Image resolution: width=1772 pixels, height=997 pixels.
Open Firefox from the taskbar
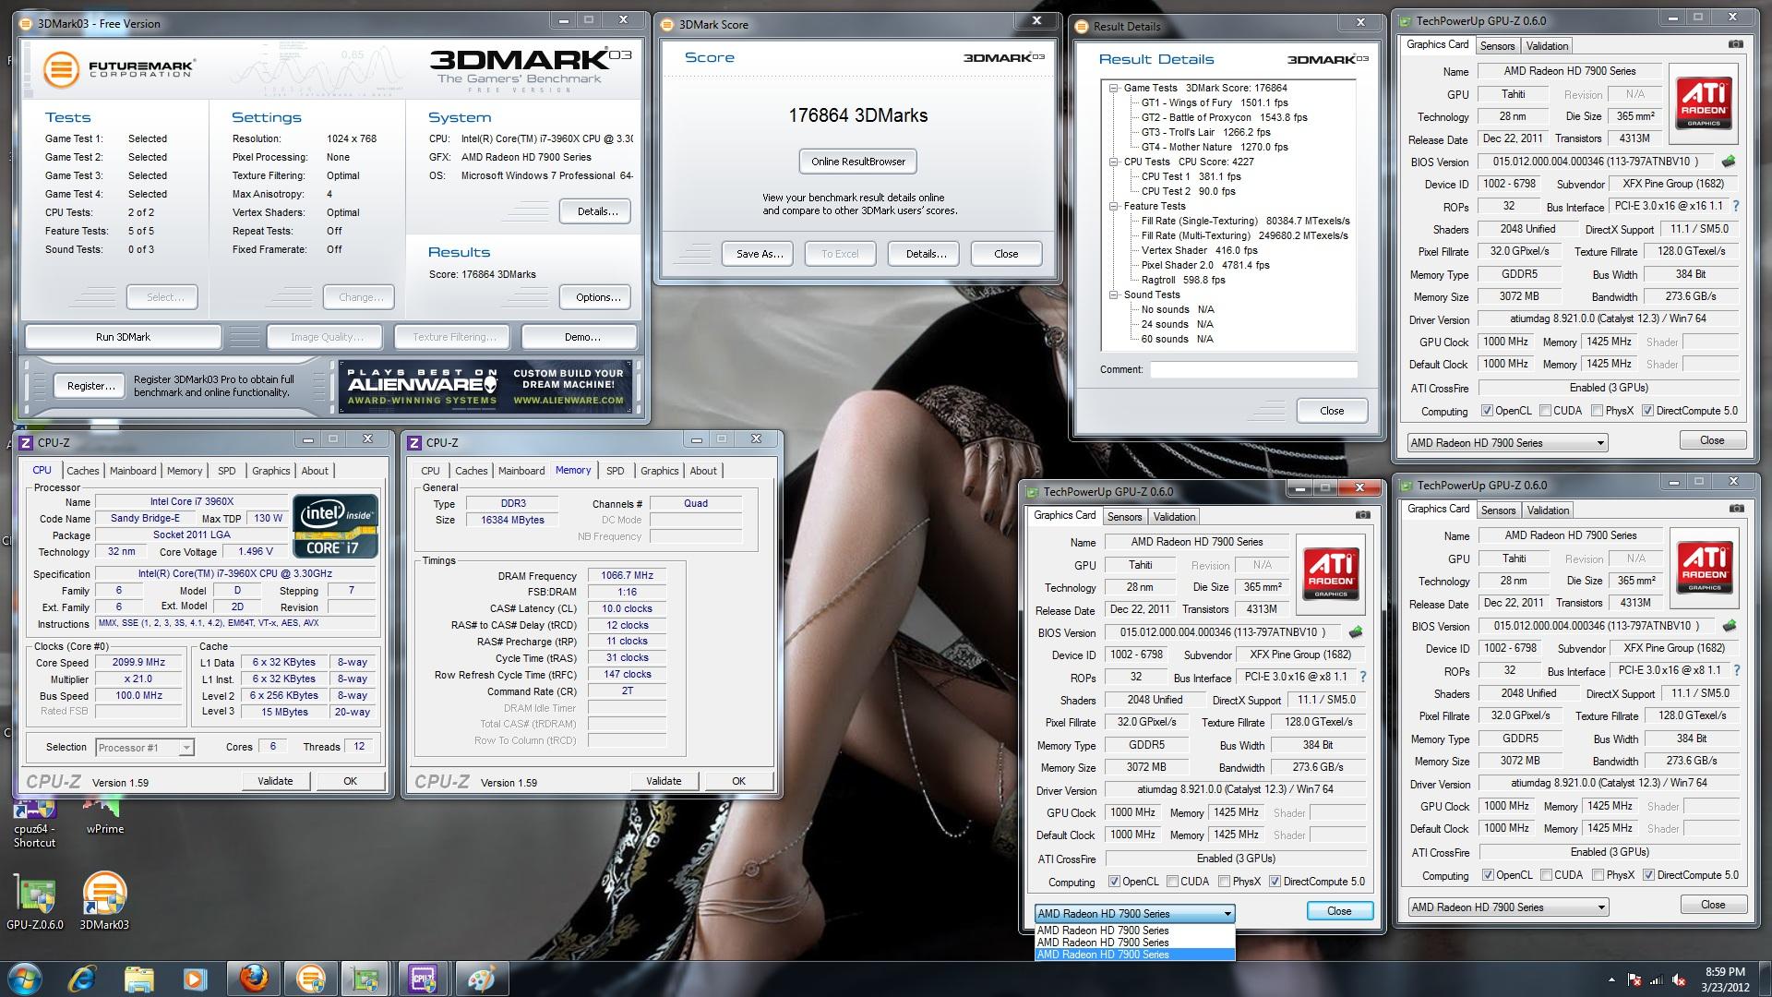coord(253,978)
